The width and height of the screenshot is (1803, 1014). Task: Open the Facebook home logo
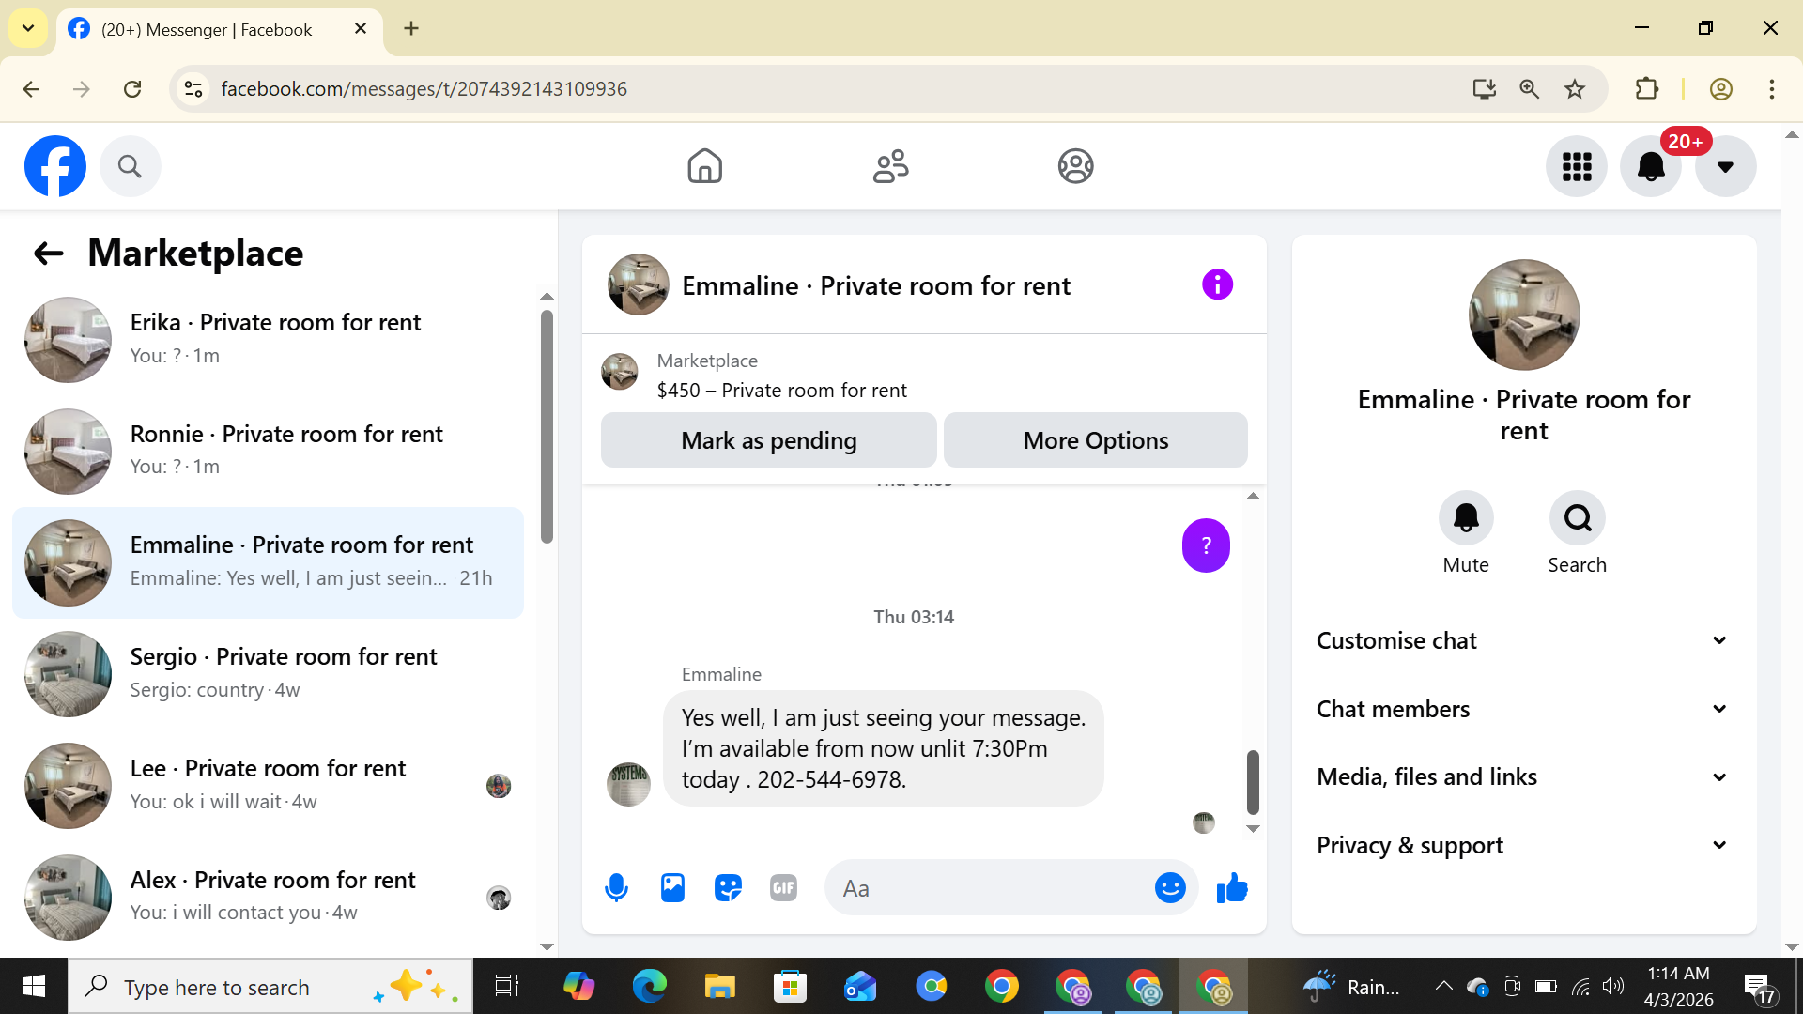click(55, 166)
